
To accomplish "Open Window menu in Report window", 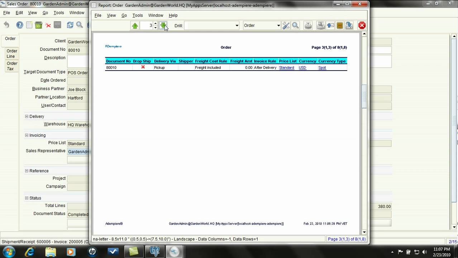I will [156, 15].
